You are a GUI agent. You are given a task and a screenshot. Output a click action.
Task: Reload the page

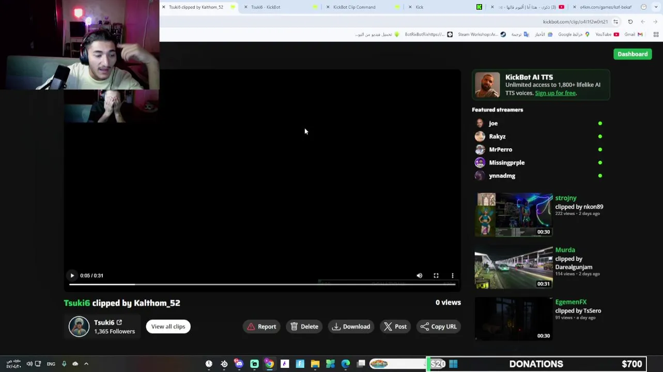[x=630, y=22]
